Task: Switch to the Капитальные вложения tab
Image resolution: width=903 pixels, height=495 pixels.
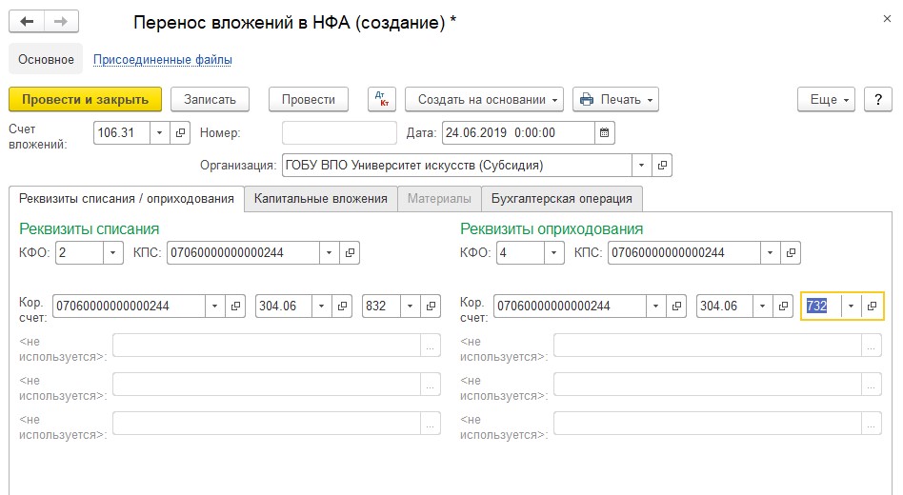Action: pos(321,199)
